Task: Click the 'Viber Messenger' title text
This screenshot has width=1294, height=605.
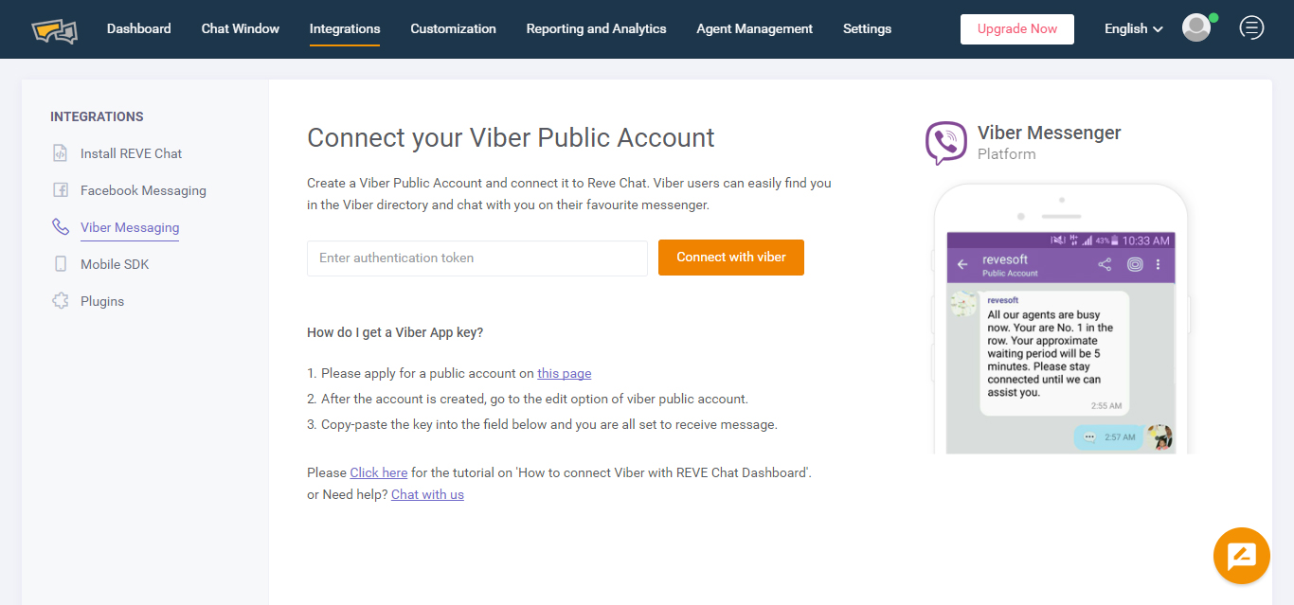Action: [1050, 133]
